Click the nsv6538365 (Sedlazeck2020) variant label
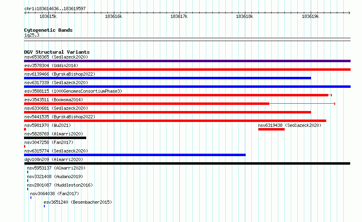362x222 pixels. 56,57
